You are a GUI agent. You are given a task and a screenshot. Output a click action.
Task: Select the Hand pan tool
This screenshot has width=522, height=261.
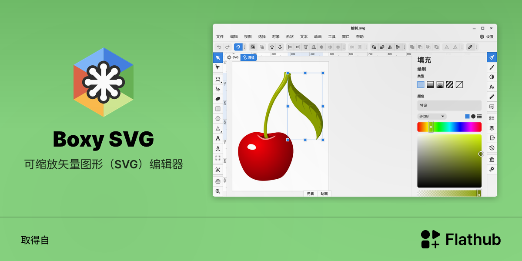(218, 181)
